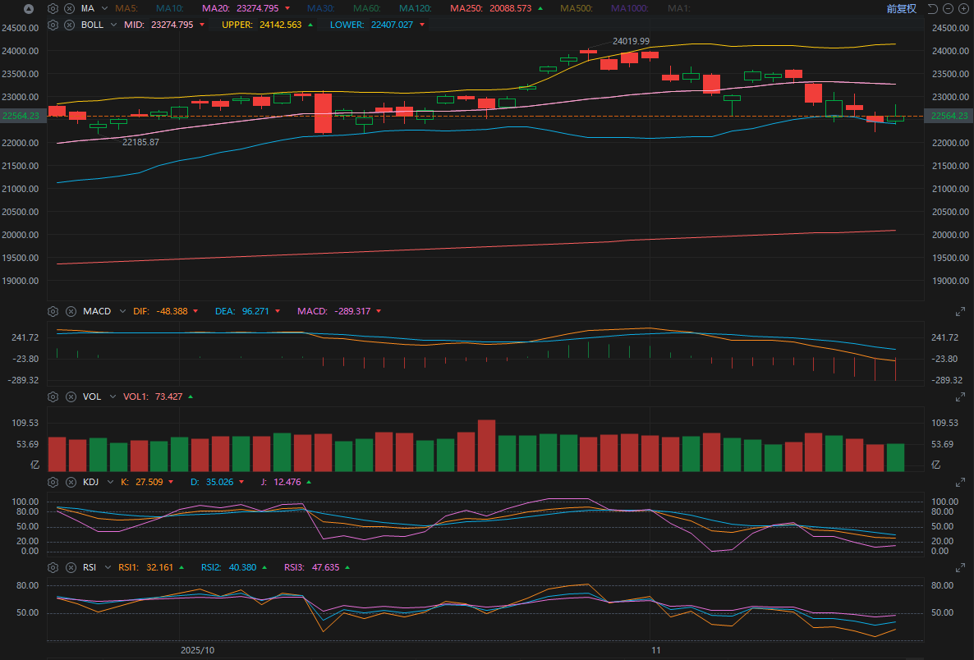The image size is (974, 660).
Task: Click the KDJ J value 12.476
Action: (287, 482)
